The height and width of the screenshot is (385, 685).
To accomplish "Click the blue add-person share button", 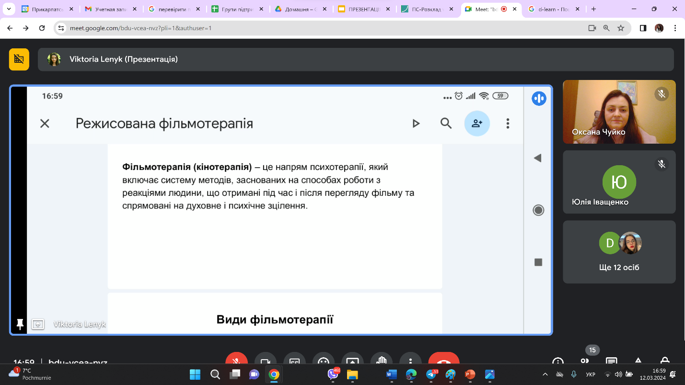I will [476, 124].
